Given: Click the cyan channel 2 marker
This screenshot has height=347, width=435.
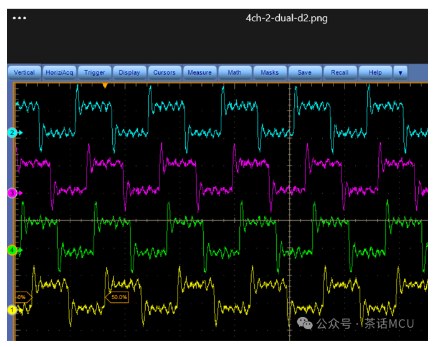Looking at the screenshot, I should [12, 132].
